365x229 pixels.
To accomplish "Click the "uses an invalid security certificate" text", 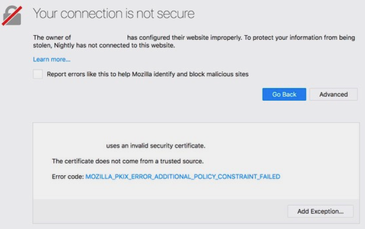I will pyautogui.click(x=155, y=146).
